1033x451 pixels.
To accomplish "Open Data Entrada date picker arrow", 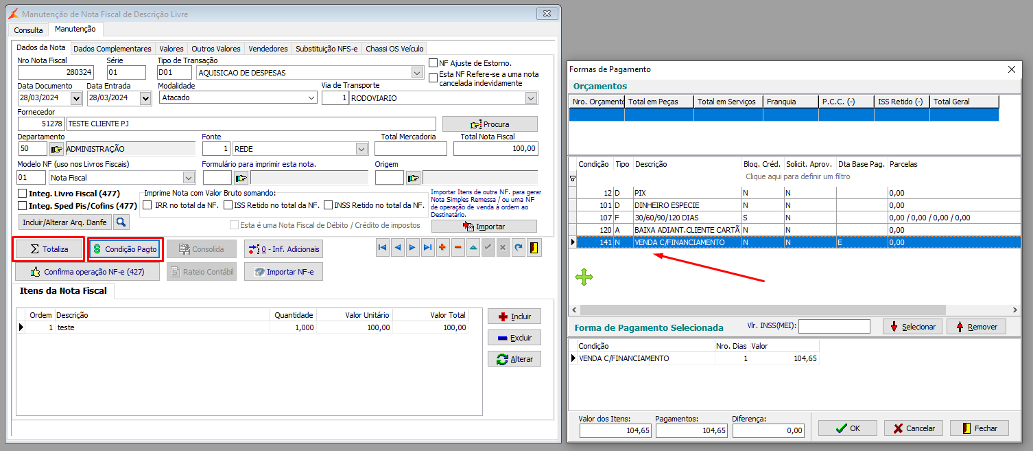I will (x=145, y=98).
